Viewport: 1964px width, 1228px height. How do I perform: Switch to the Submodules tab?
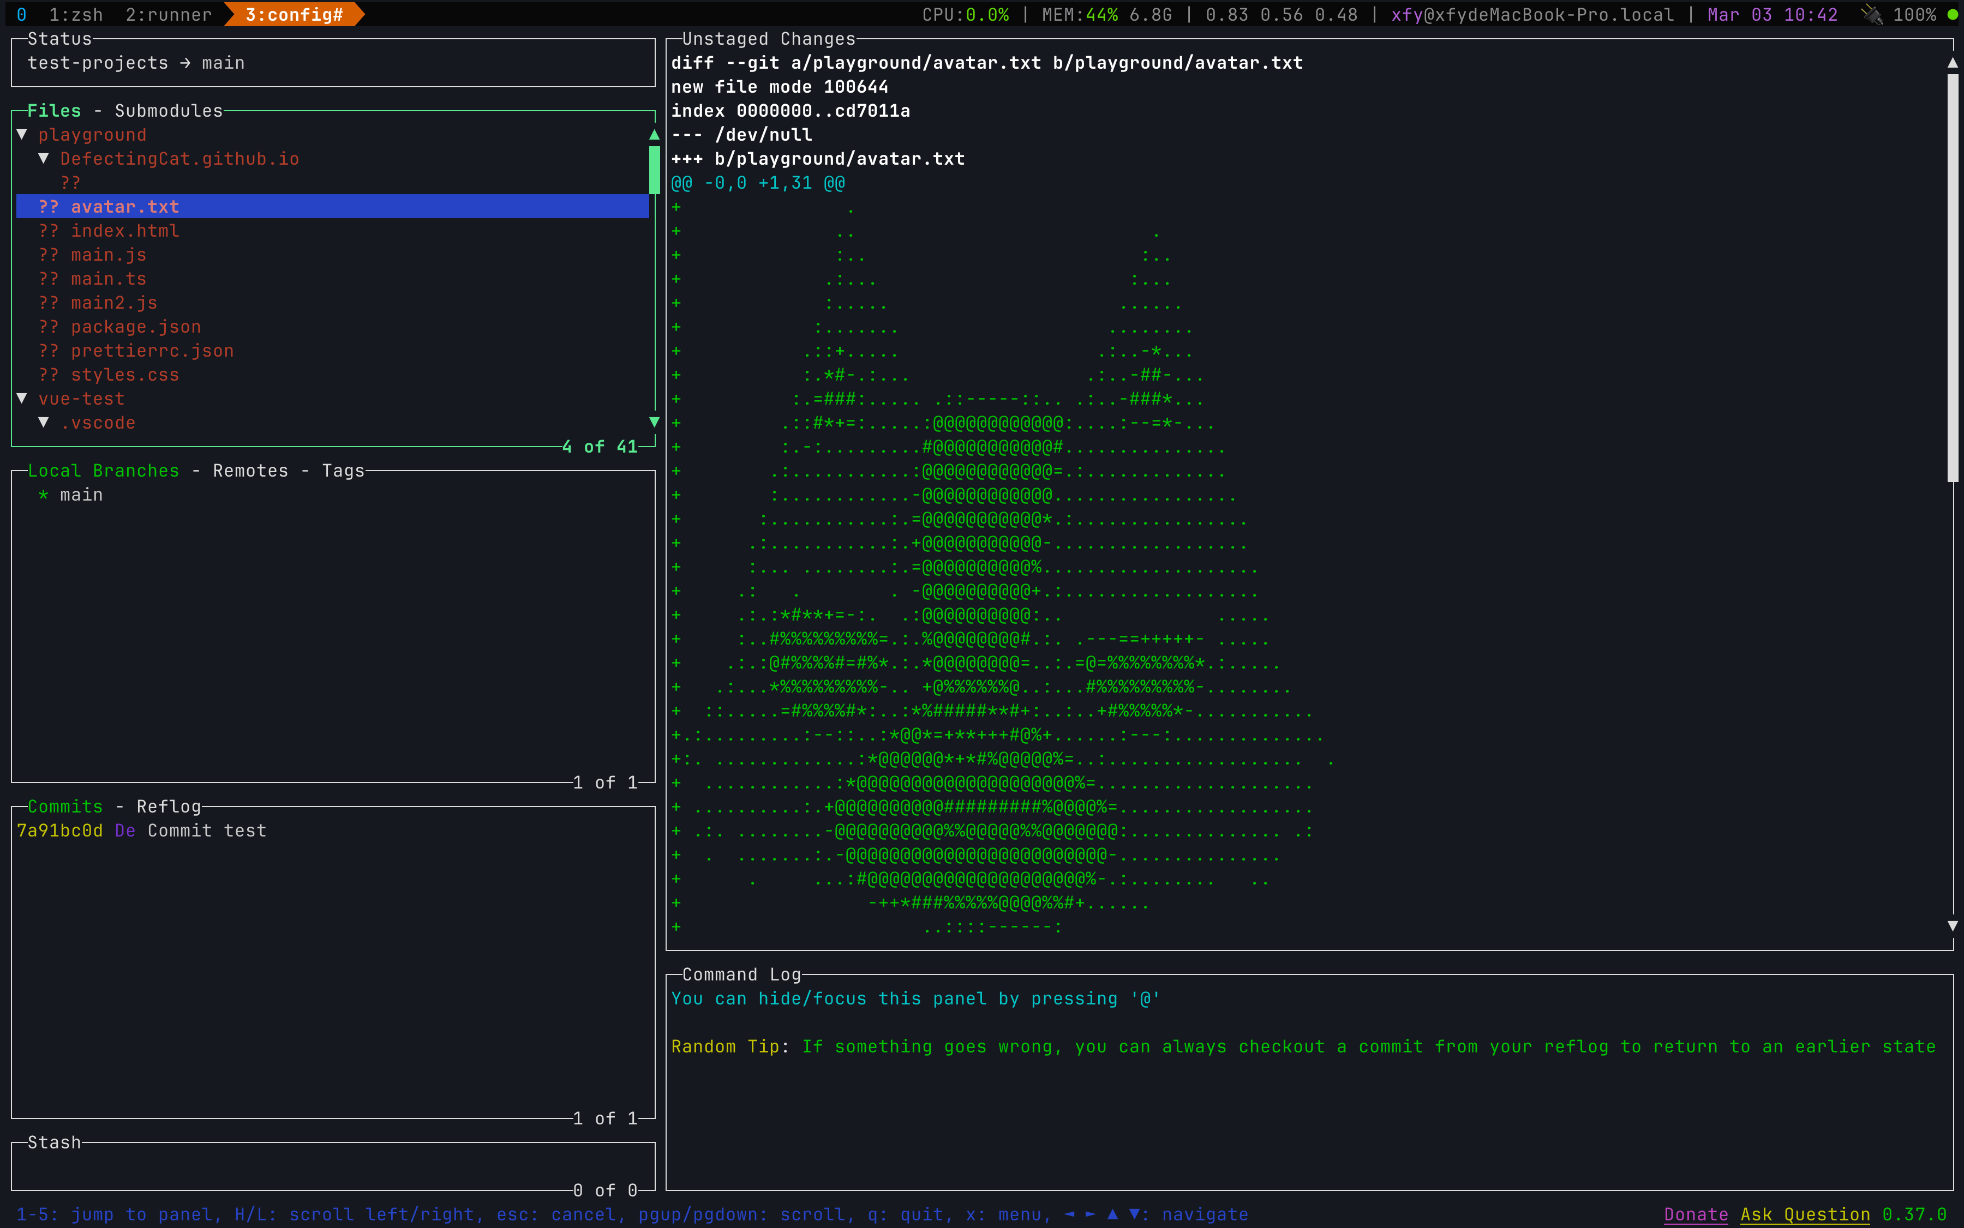click(x=168, y=111)
